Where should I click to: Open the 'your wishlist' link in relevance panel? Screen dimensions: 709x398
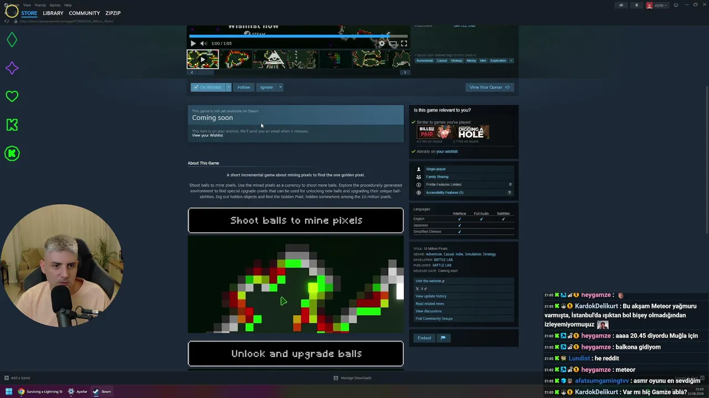[447, 151]
